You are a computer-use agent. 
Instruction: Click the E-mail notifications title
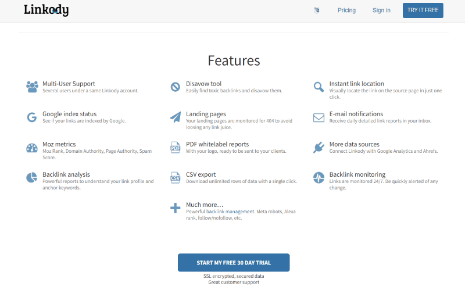(x=356, y=114)
